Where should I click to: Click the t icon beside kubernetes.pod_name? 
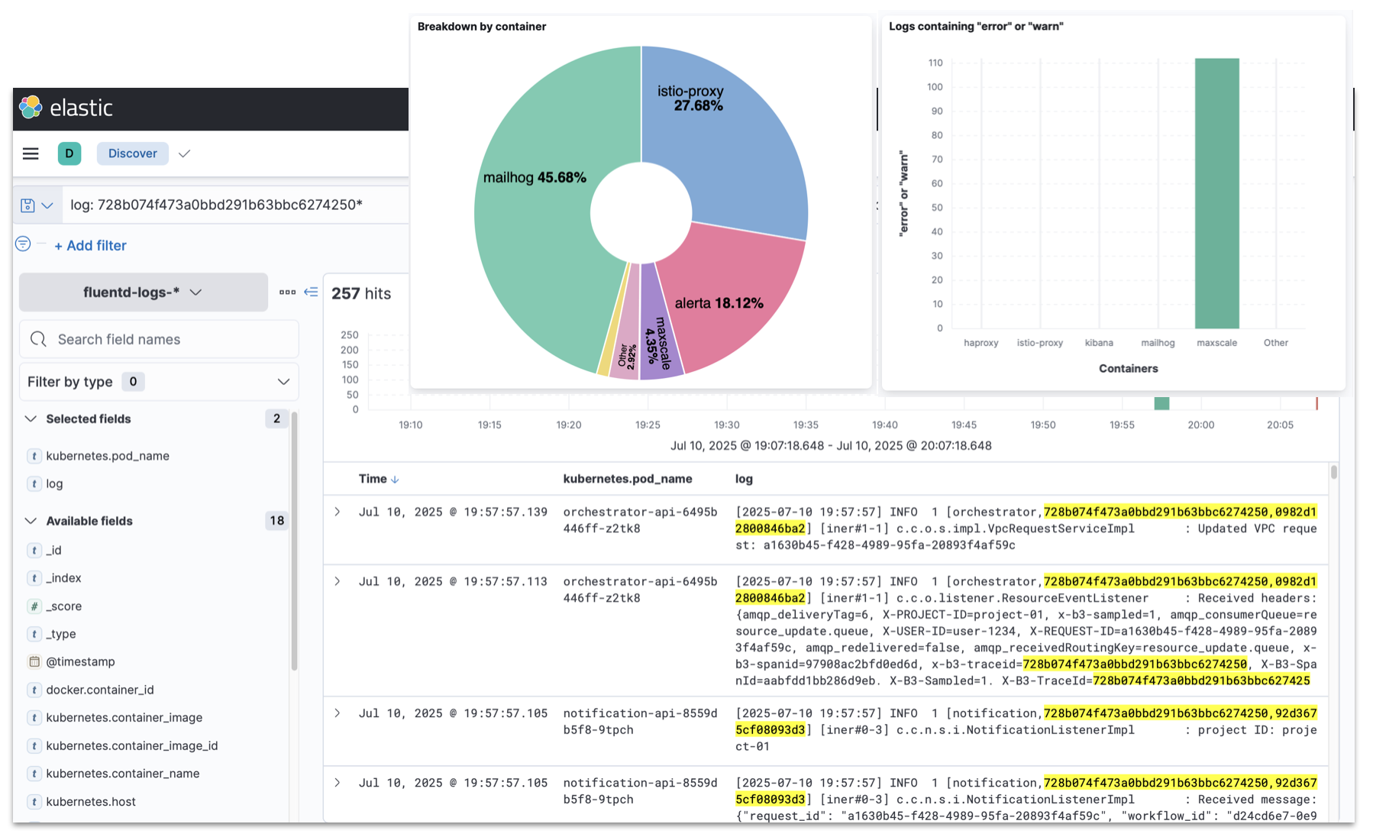(34, 455)
